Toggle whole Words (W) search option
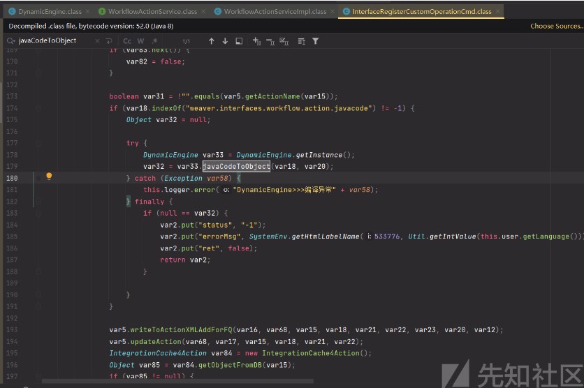The width and height of the screenshot is (584, 388). pyautogui.click(x=140, y=41)
